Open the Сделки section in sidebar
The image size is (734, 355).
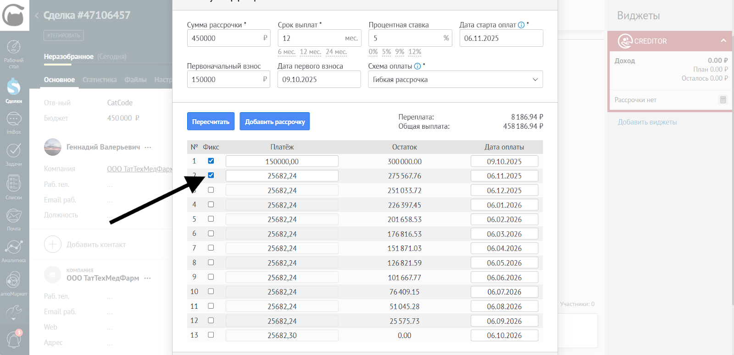click(x=14, y=90)
